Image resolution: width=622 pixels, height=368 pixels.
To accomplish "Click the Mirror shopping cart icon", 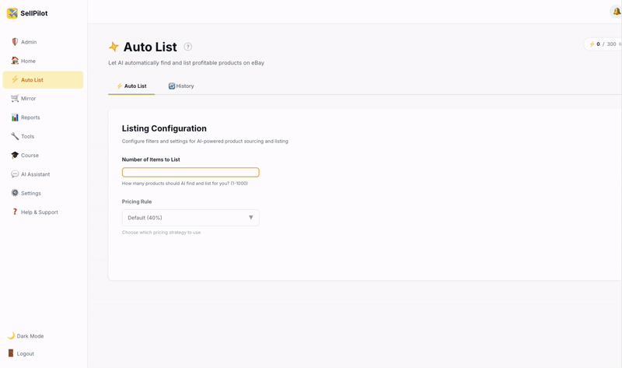I will click(x=15, y=99).
